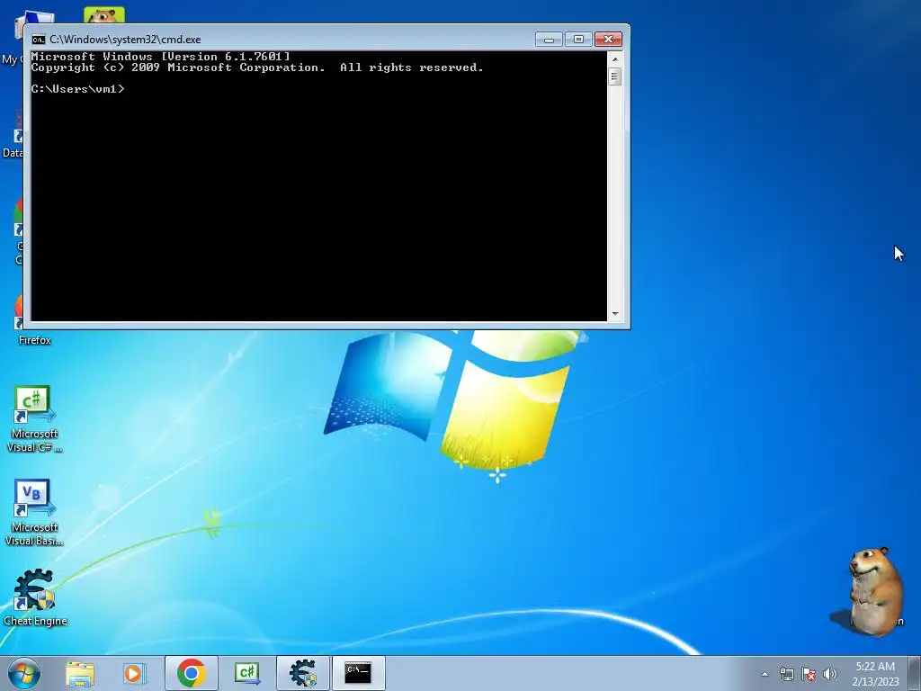This screenshot has height=691, width=921.
Task: Select Microsoft Visual Basic desktop shortcut
Action: point(34,513)
